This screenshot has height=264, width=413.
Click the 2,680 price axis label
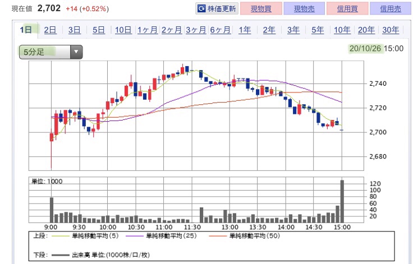tap(378, 156)
